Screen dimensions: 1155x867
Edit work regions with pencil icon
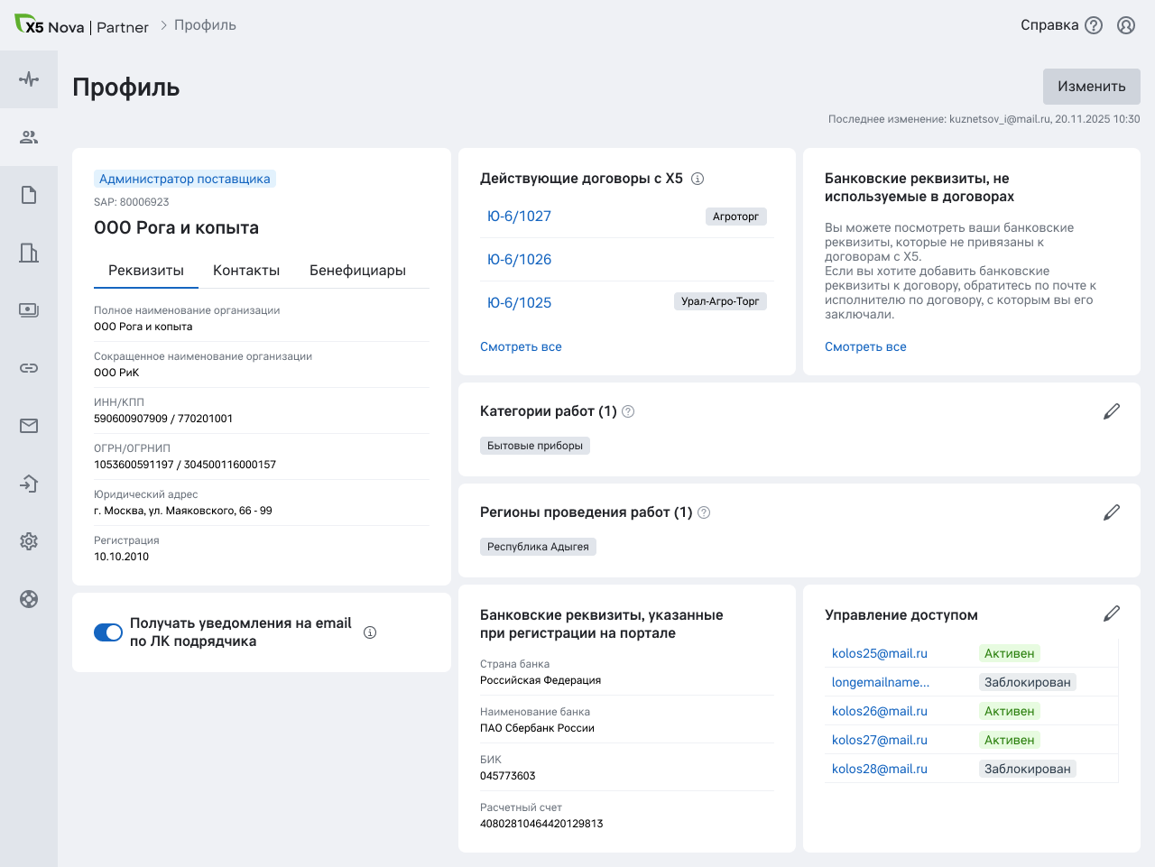coord(1112,512)
